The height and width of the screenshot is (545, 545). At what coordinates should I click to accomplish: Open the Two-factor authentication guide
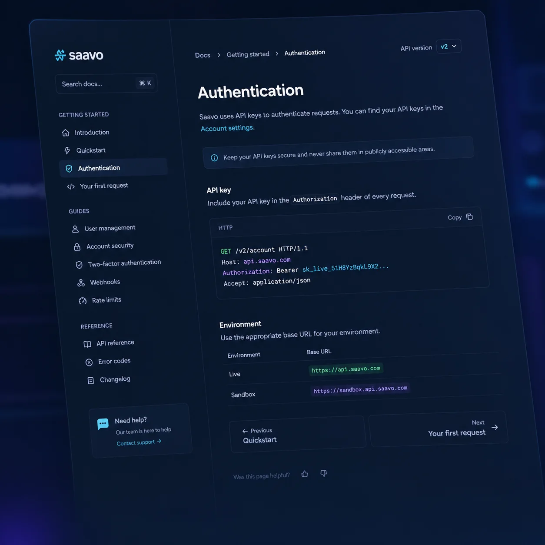point(124,263)
